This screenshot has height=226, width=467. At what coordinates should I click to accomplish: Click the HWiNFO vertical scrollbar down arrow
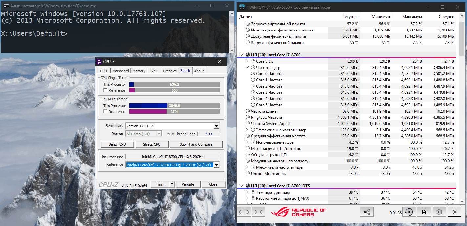coord(462,201)
